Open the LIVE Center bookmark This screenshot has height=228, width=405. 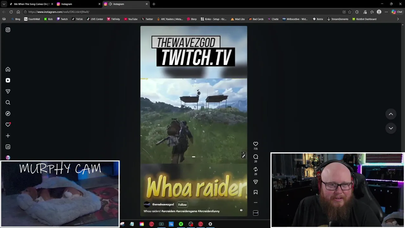[x=95, y=19]
